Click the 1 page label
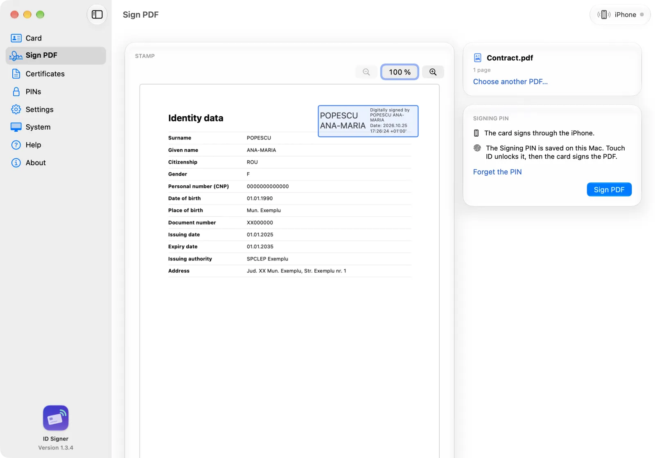 [x=482, y=70]
